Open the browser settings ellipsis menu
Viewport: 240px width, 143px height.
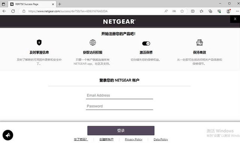click(237, 11)
